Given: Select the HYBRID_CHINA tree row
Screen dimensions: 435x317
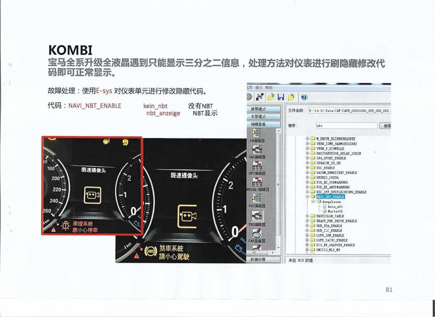Looking at the screenshot, I should click(327, 178).
